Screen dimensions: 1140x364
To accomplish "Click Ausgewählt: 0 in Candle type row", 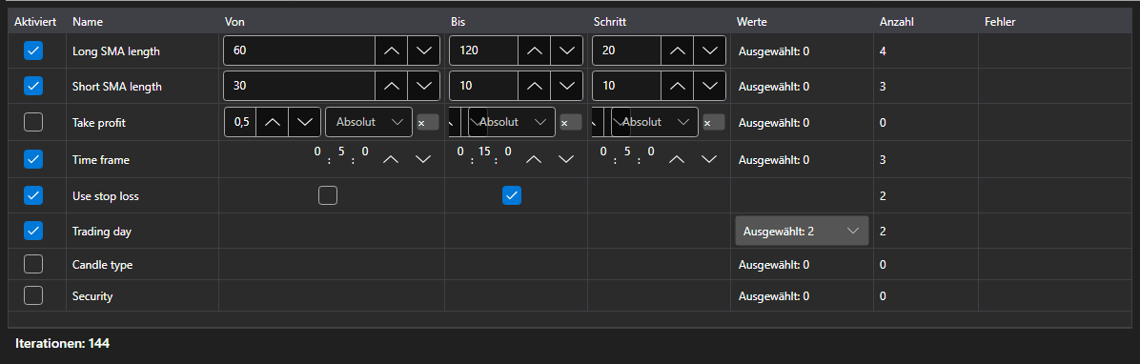I will pyautogui.click(x=774, y=265).
